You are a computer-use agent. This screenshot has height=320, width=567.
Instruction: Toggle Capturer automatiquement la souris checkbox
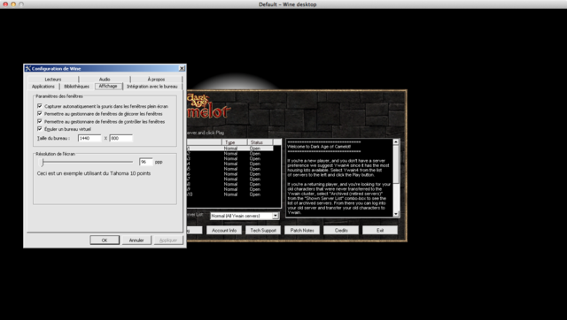tap(40, 106)
